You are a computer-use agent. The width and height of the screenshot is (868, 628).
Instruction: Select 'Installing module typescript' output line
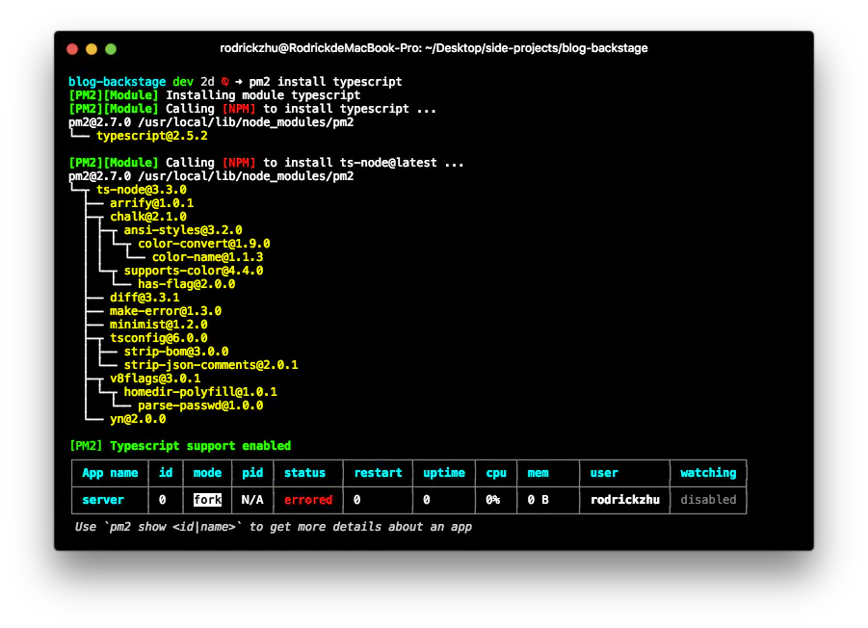pos(263,95)
